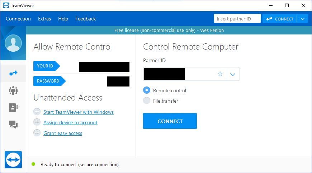Viewport: 312px width, 173px height.
Task: Click the Insert partner ID field
Action: pos(237,19)
